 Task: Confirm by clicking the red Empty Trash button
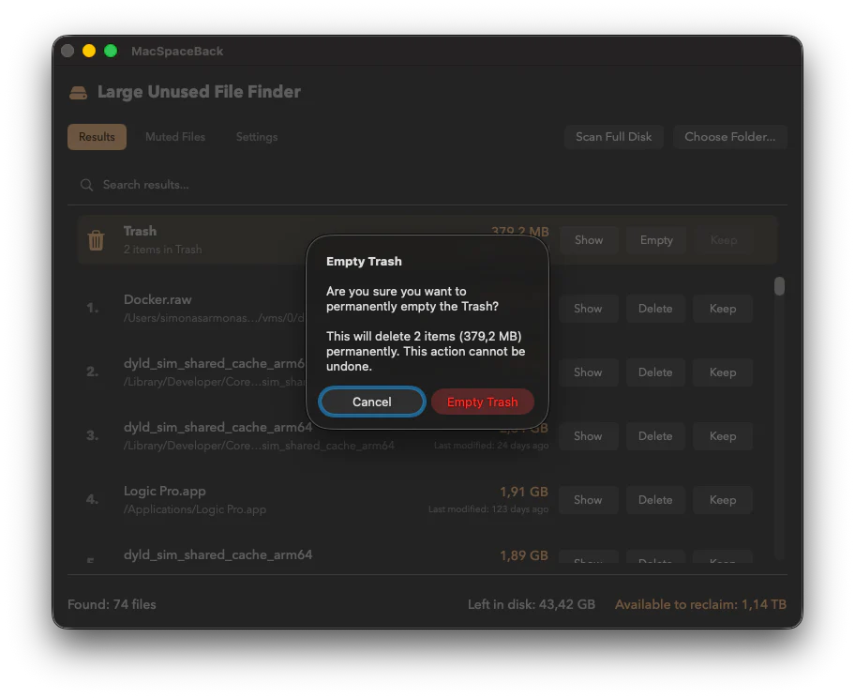point(483,402)
